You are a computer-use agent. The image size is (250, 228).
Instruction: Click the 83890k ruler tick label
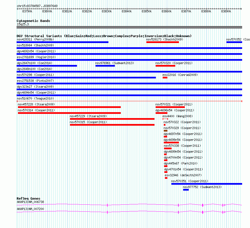point(226,11)
